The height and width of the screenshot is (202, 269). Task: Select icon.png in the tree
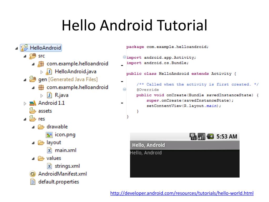(x=65, y=135)
